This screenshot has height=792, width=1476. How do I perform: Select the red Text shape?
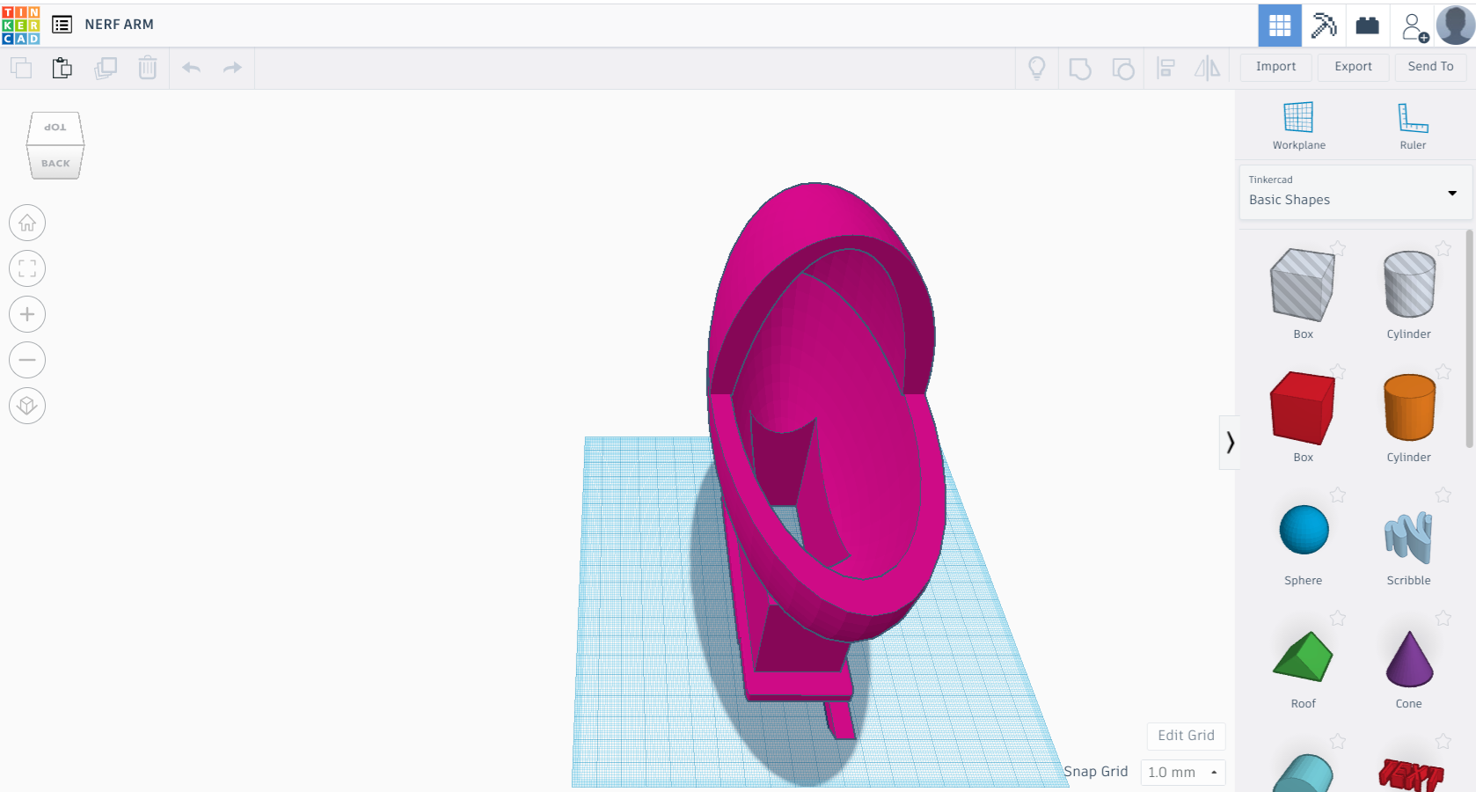coord(1411,774)
